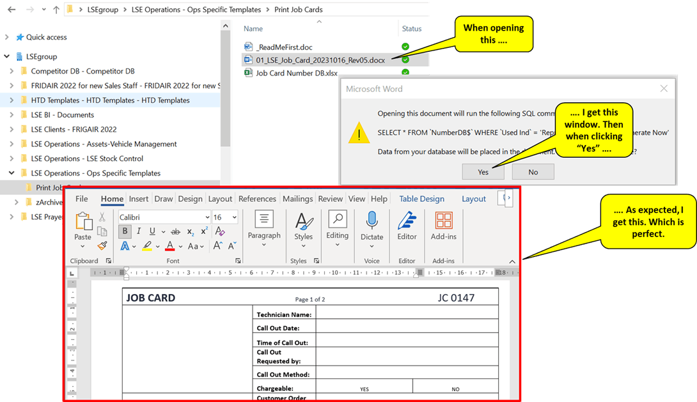Click the Clear All Formatting icon

tap(219, 231)
